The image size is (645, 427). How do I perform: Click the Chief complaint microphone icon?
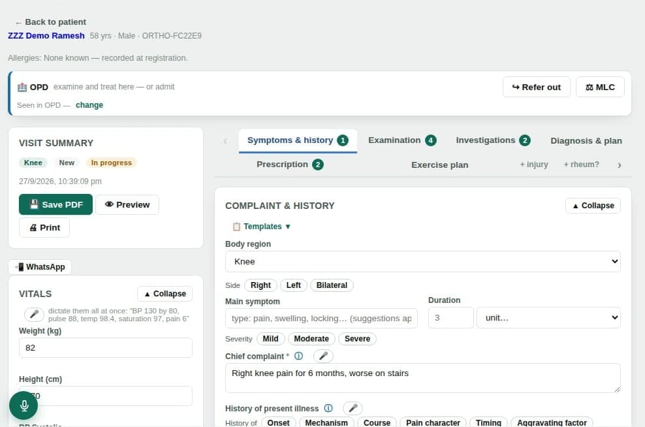coord(323,356)
